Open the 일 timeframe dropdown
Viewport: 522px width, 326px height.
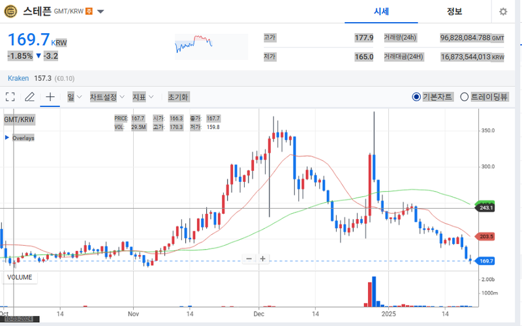74,97
